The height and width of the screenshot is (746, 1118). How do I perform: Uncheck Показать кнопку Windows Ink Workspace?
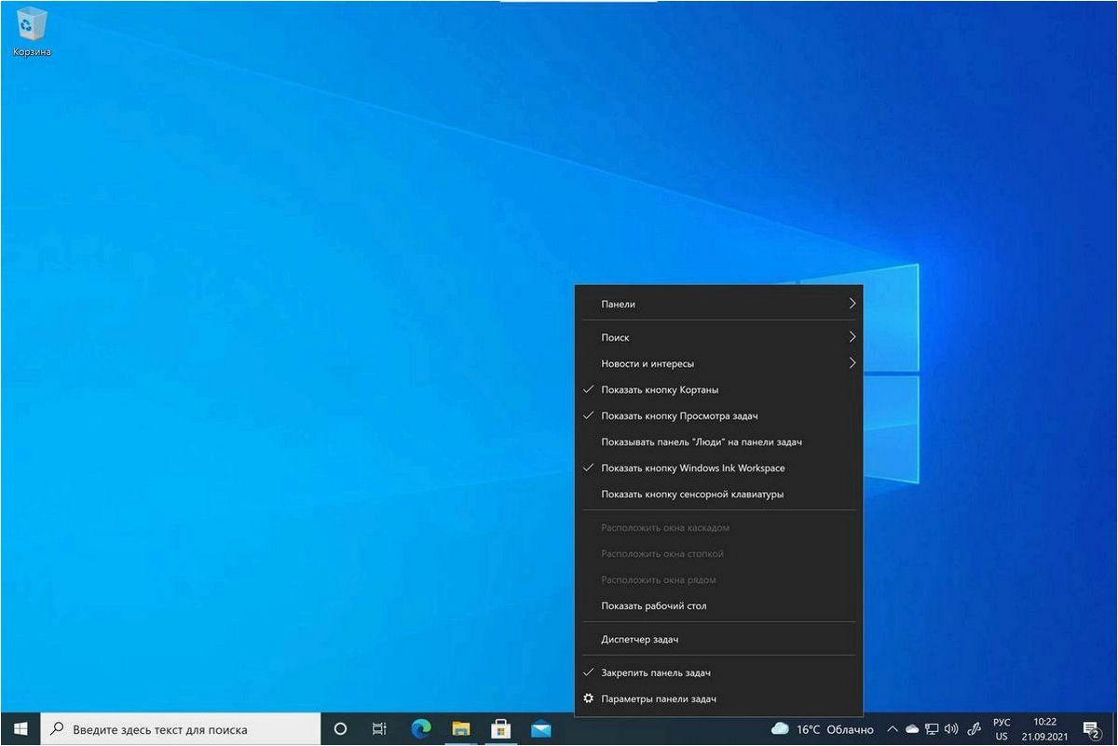(719, 468)
